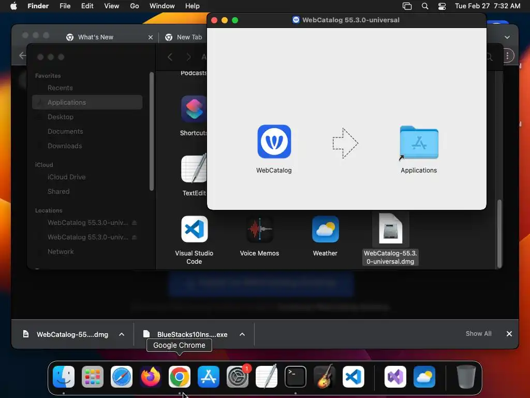Open System Settings from the Dock
Screen dimensions: 530x398
pyautogui.click(x=237, y=377)
